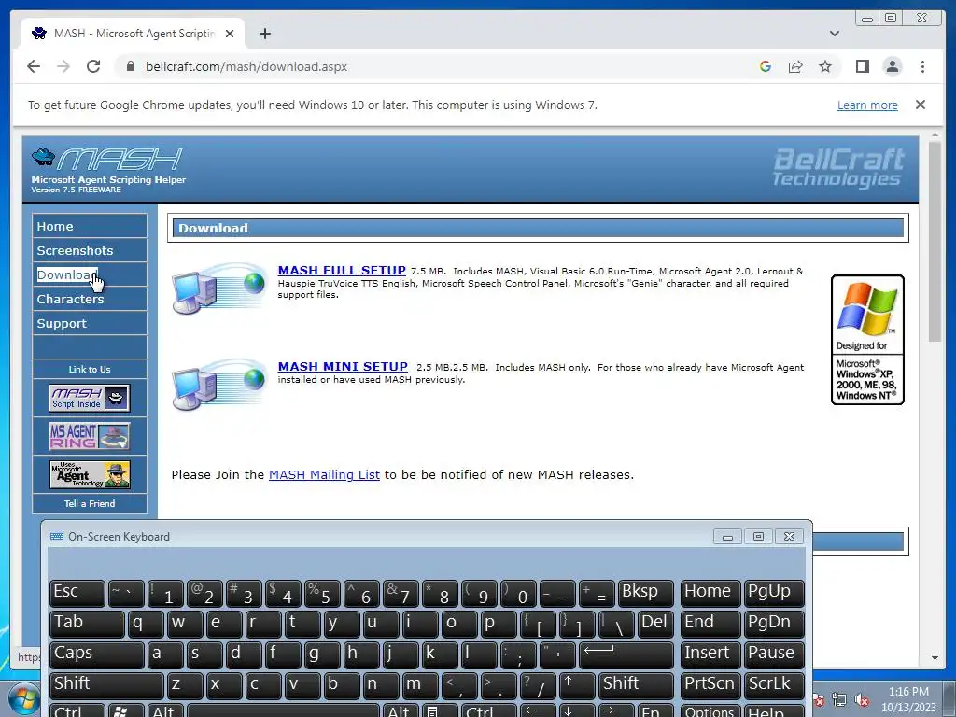956x717 pixels.
Task: Open the Windows Start button
Action: tap(23, 698)
